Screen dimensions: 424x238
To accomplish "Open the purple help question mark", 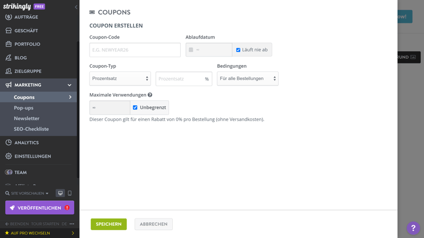I will coord(413,228).
